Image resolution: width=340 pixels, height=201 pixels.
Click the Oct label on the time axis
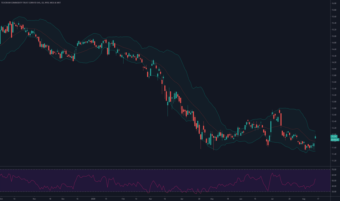coord(1,199)
